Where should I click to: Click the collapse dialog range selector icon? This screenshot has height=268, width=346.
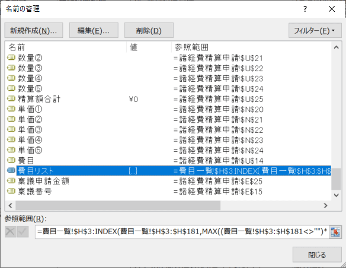(x=335, y=232)
